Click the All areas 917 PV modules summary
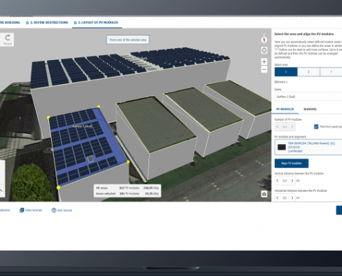The image size is (342, 276). point(127,188)
